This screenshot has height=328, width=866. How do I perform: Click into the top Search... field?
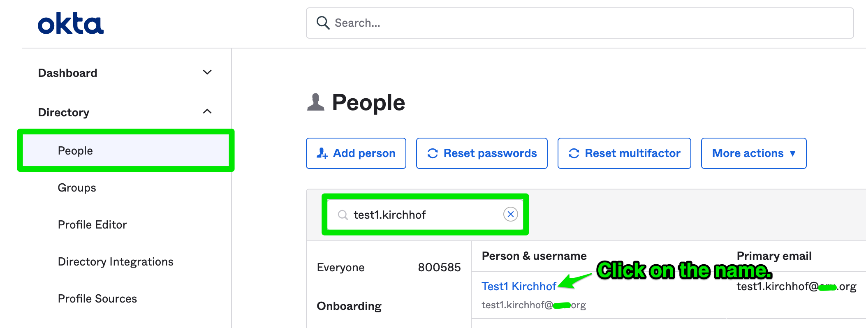[x=580, y=23]
